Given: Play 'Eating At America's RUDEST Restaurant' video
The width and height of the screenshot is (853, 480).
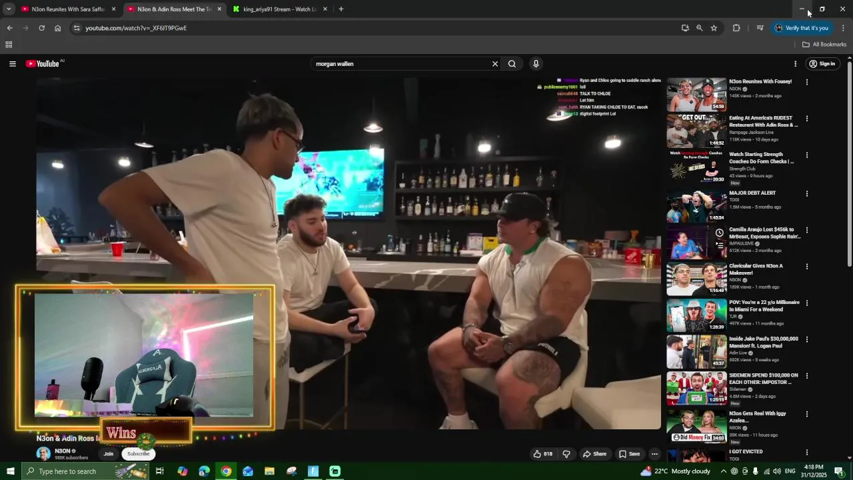Looking at the screenshot, I should pos(696,131).
